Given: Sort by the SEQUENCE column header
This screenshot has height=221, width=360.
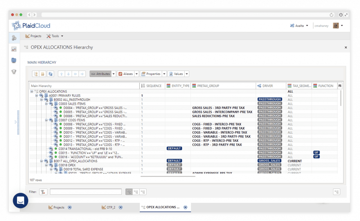Looking at the screenshot, I should pos(152,86).
